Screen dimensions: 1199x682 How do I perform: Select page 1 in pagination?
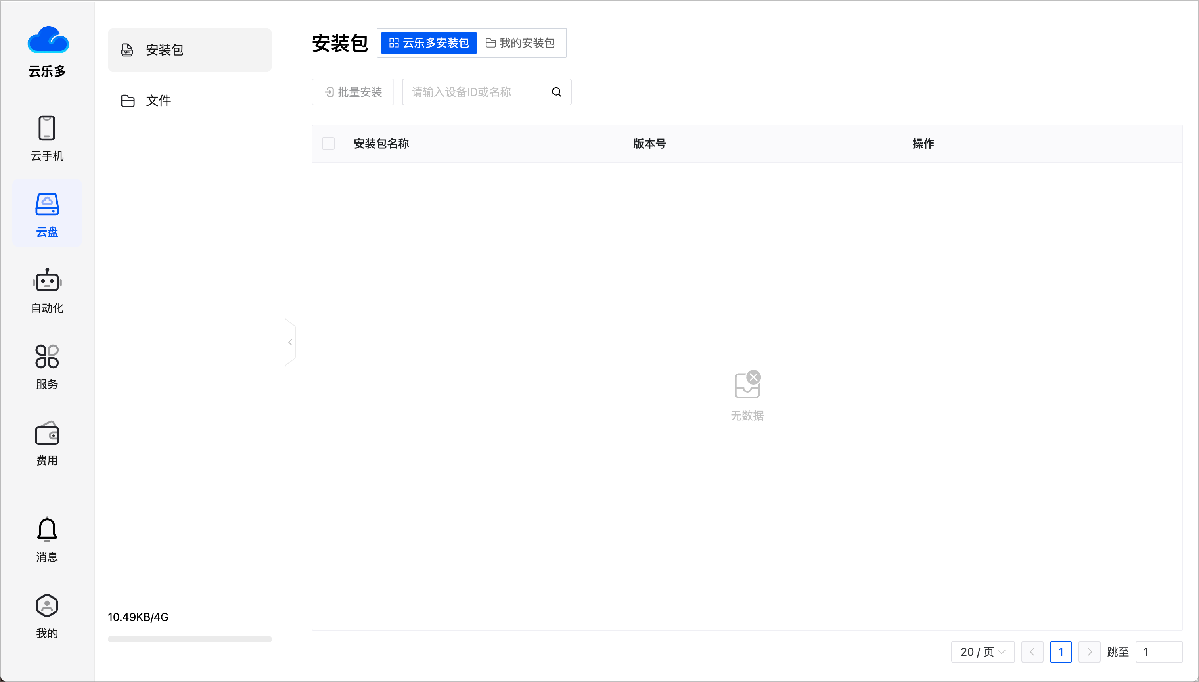coord(1061,651)
